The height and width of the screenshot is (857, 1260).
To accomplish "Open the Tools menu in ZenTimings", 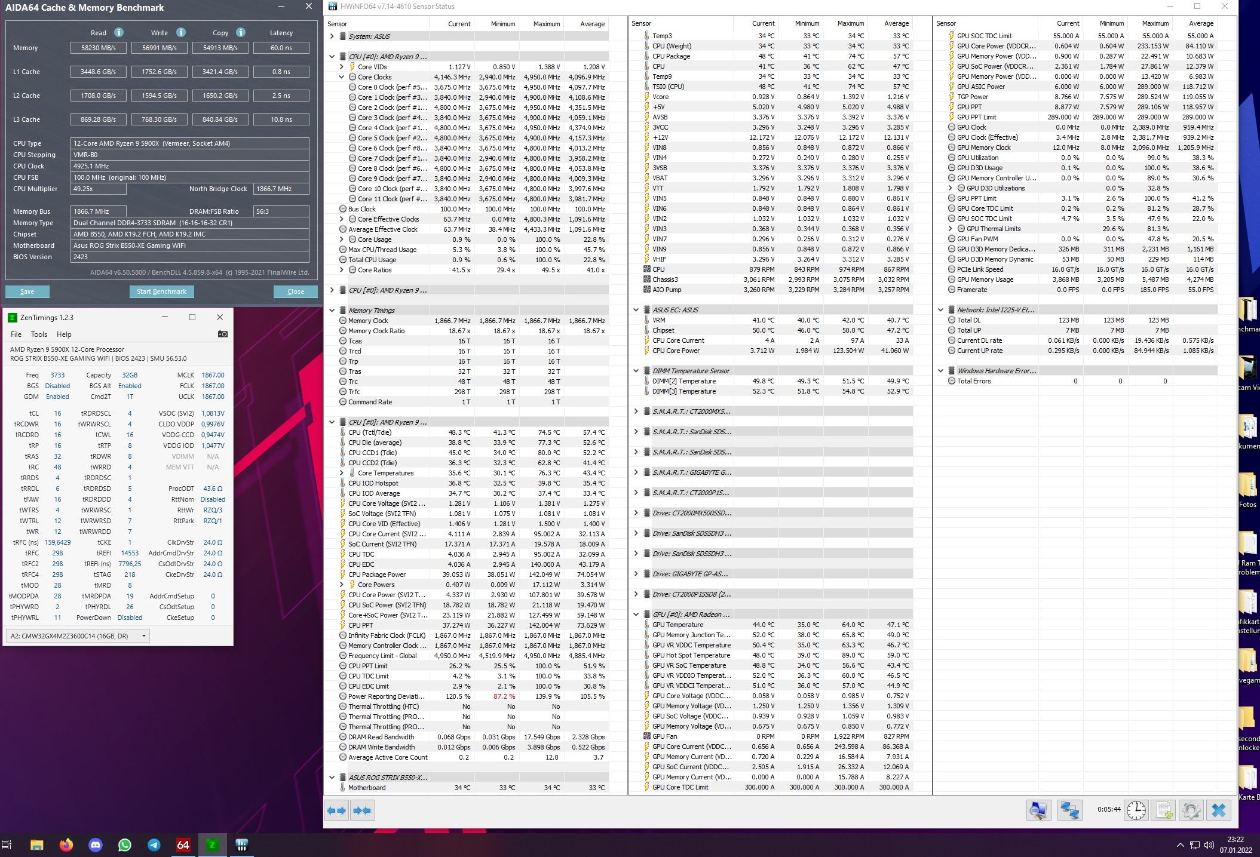I will (39, 334).
